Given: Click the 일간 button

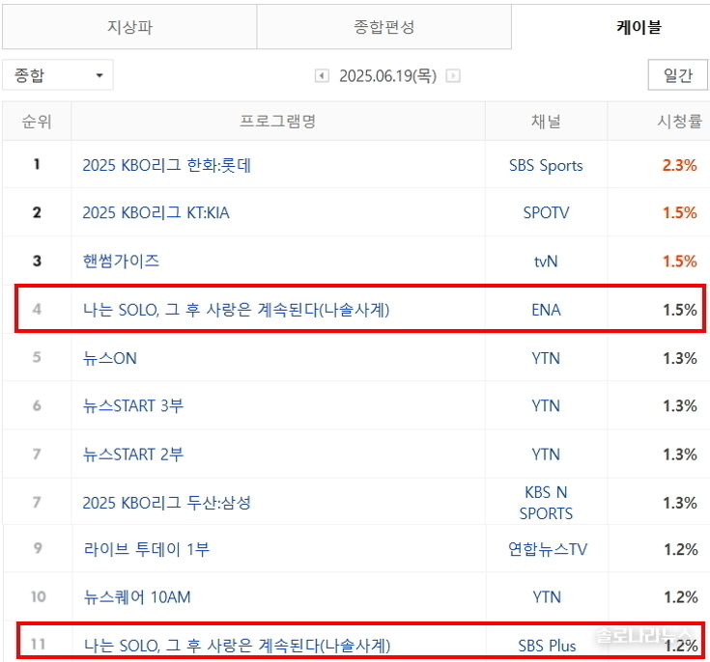Looking at the screenshot, I should coord(677,75).
